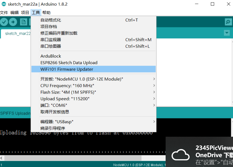Click the SPIFFS Uploading status message
233x167 pixels.
tap(15, 113)
